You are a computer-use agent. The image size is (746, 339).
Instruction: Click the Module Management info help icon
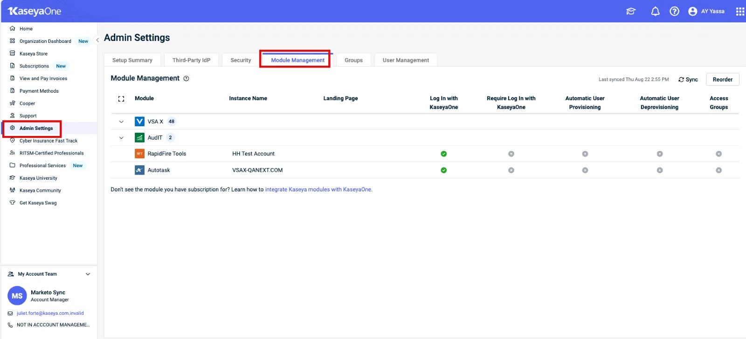pos(186,79)
